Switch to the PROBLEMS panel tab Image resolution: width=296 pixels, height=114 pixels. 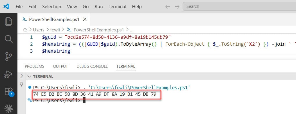coord(35,66)
